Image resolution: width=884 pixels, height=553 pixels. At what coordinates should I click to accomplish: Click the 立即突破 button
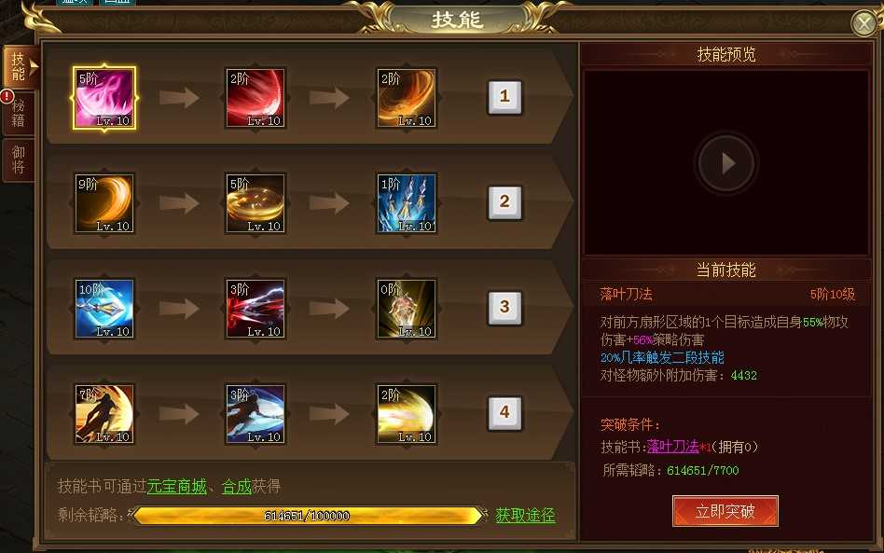point(725,511)
